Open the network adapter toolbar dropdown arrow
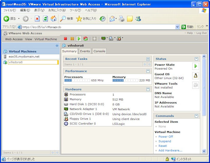The width and height of the screenshot is (210, 163). [x=107, y=38]
